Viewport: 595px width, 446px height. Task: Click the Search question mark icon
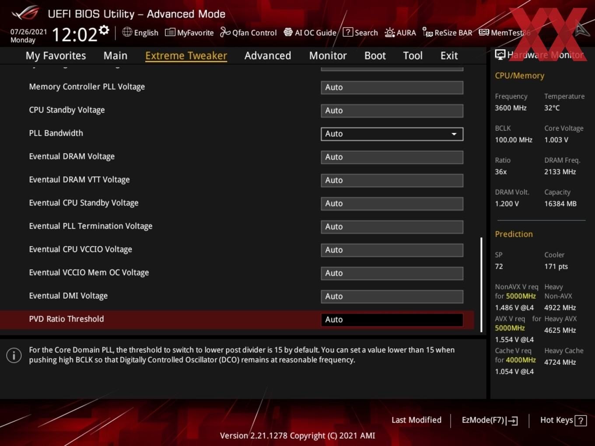point(348,32)
